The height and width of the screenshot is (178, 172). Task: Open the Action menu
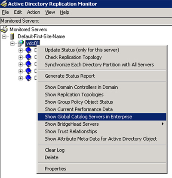[34, 12]
